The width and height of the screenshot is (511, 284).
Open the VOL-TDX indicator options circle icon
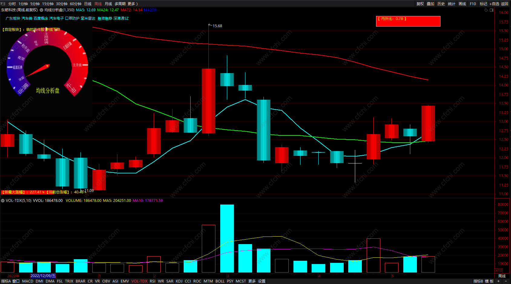(x=3, y=200)
